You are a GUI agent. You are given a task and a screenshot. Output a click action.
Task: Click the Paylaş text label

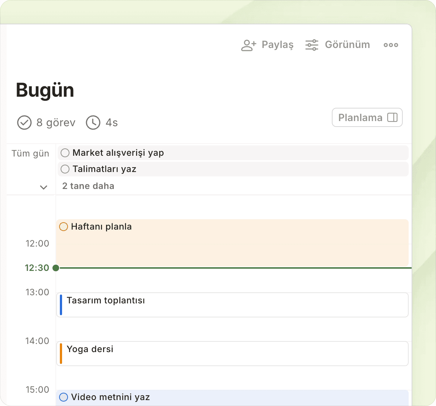point(277,45)
